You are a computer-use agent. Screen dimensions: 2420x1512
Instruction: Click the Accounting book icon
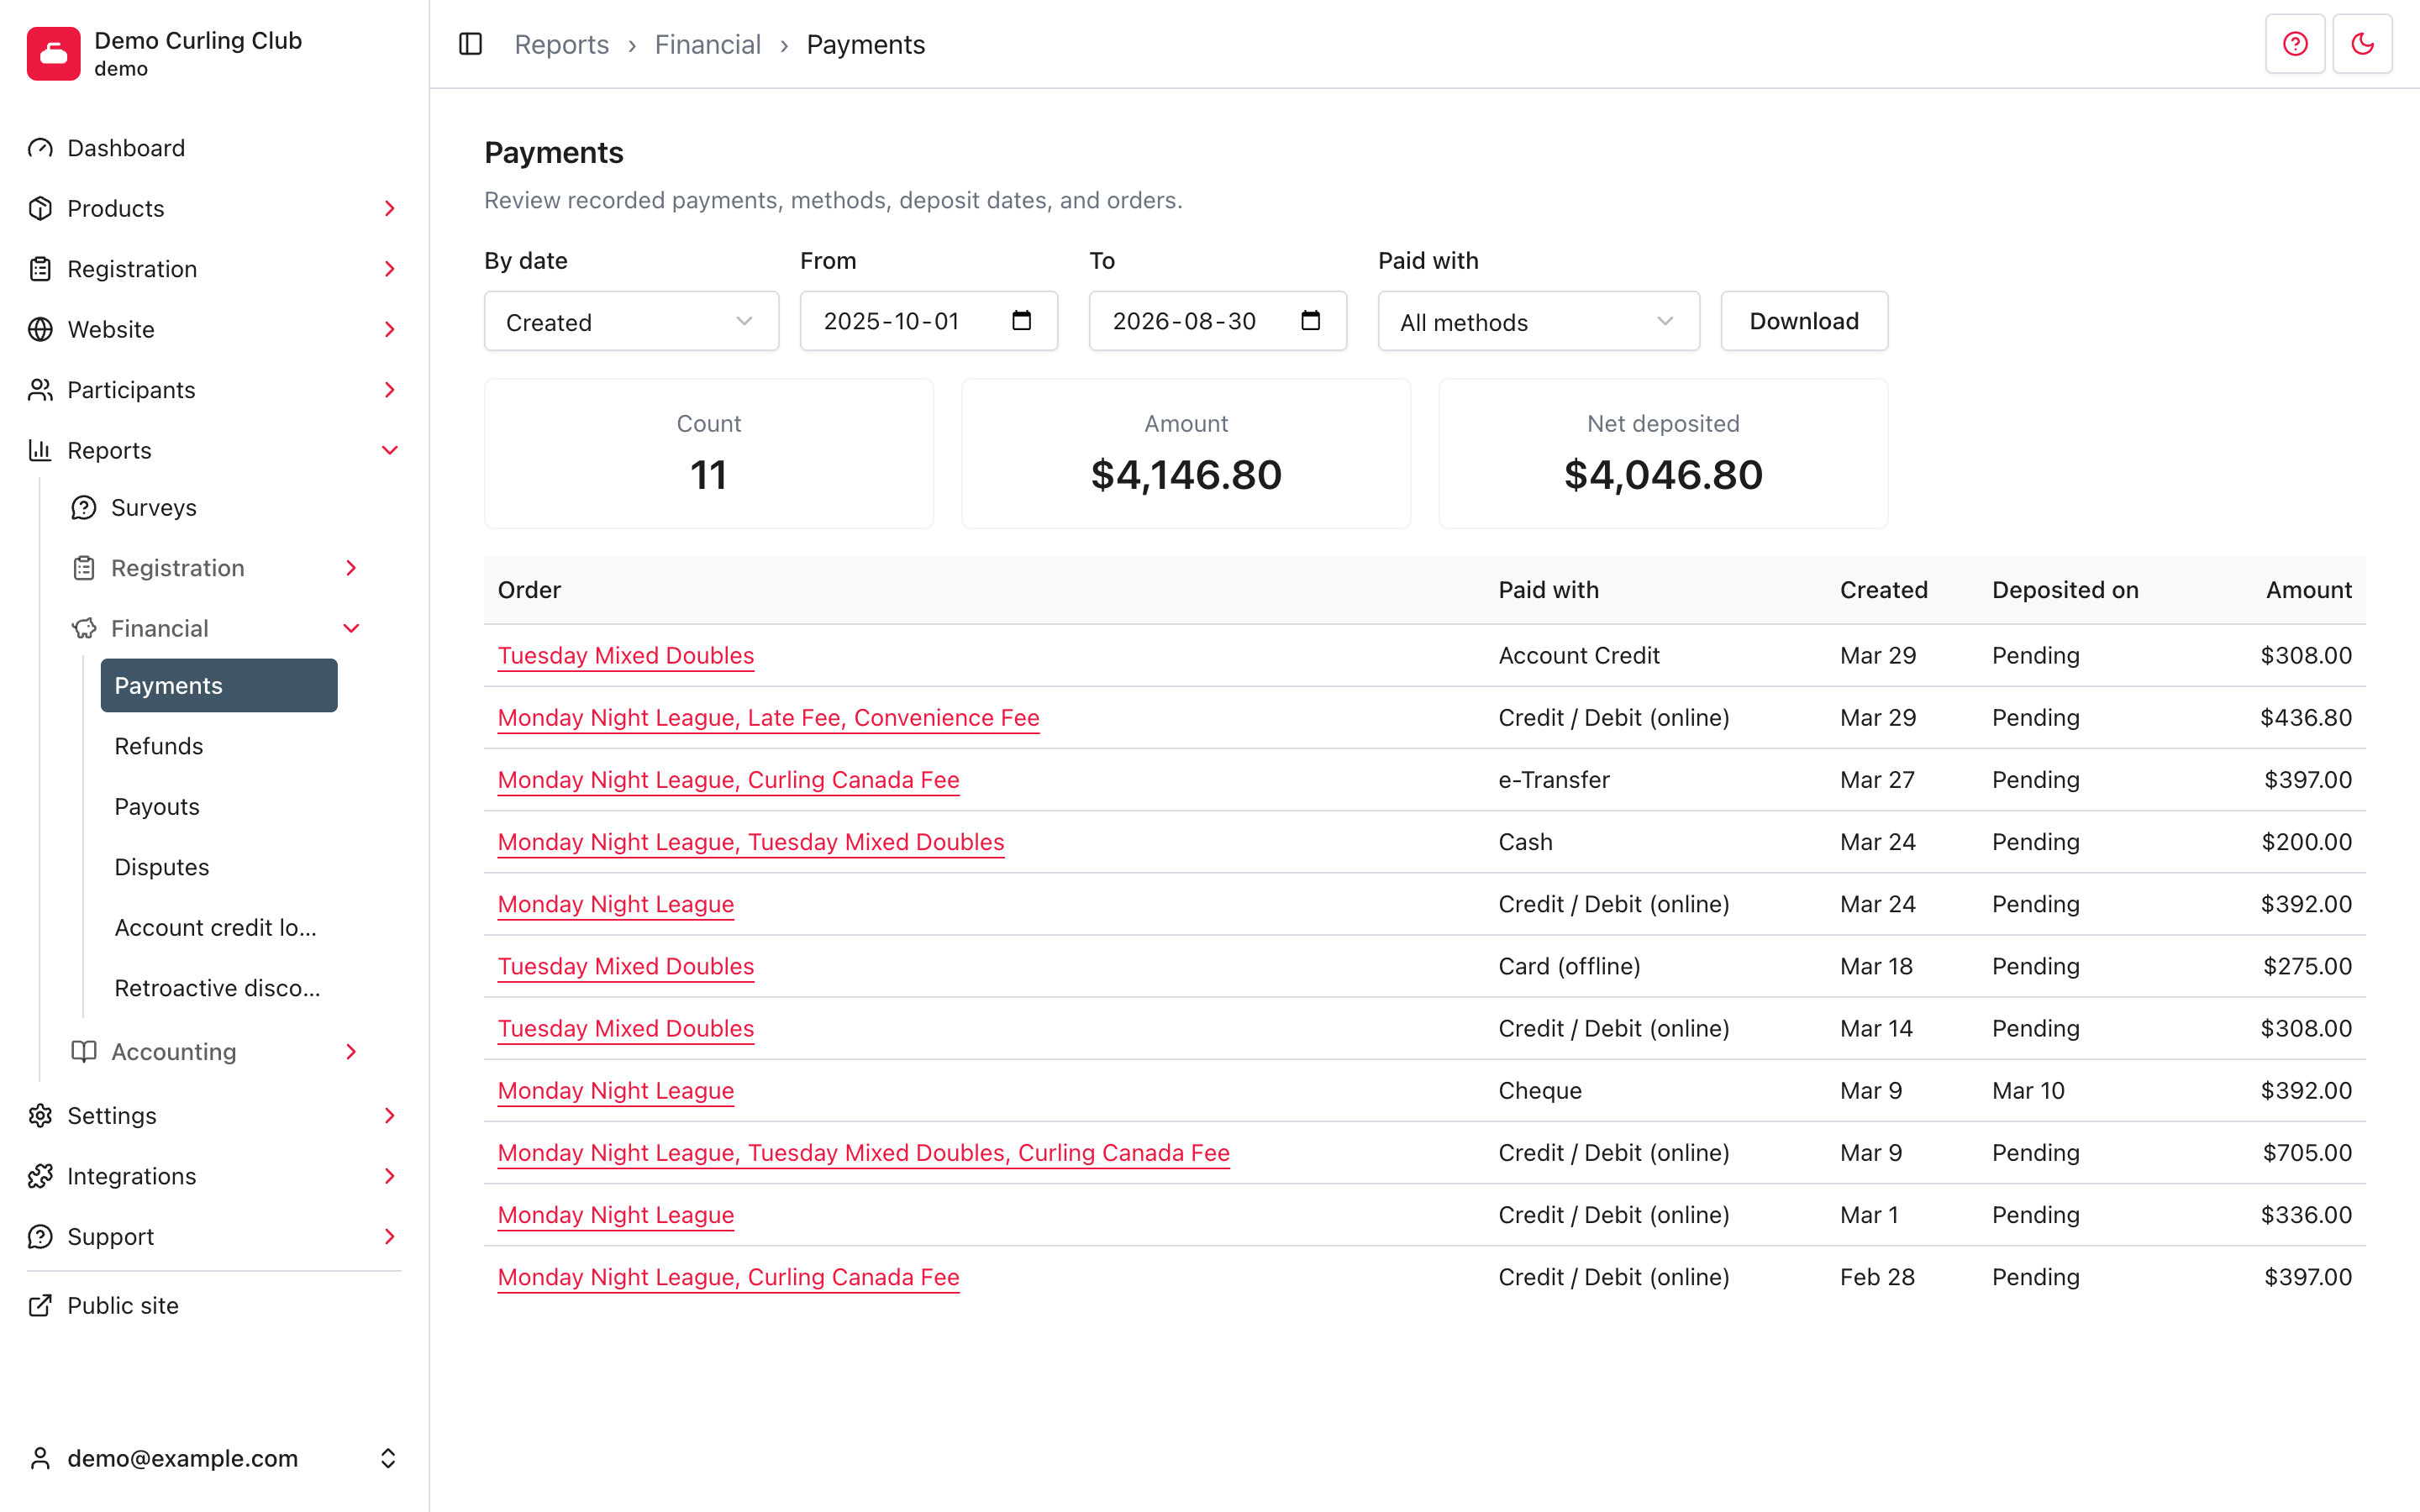(84, 1052)
